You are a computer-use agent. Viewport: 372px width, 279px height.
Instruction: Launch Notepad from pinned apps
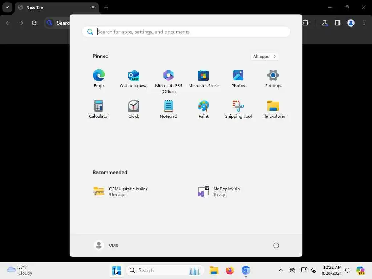tap(169, 109)
